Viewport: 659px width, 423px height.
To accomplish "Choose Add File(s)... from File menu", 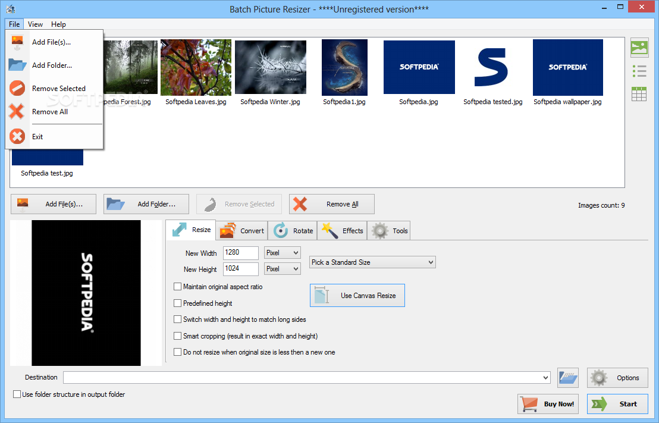I will click(x=54, y=42).
